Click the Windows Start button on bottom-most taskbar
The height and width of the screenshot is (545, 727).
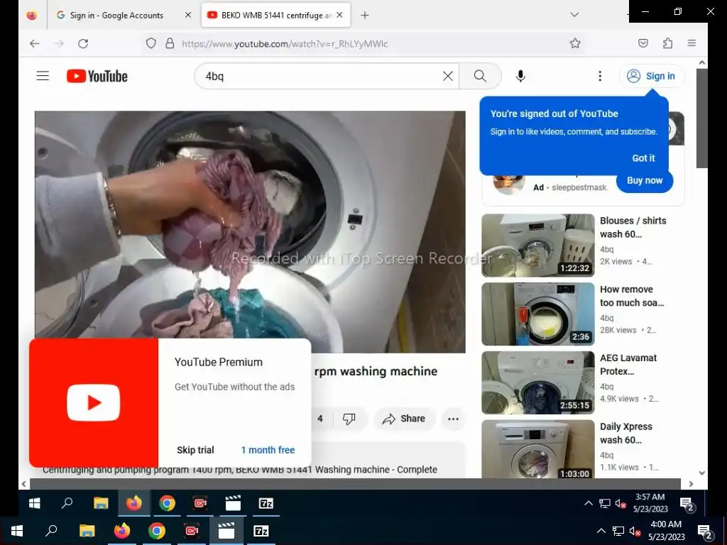[x=17, y=531]
